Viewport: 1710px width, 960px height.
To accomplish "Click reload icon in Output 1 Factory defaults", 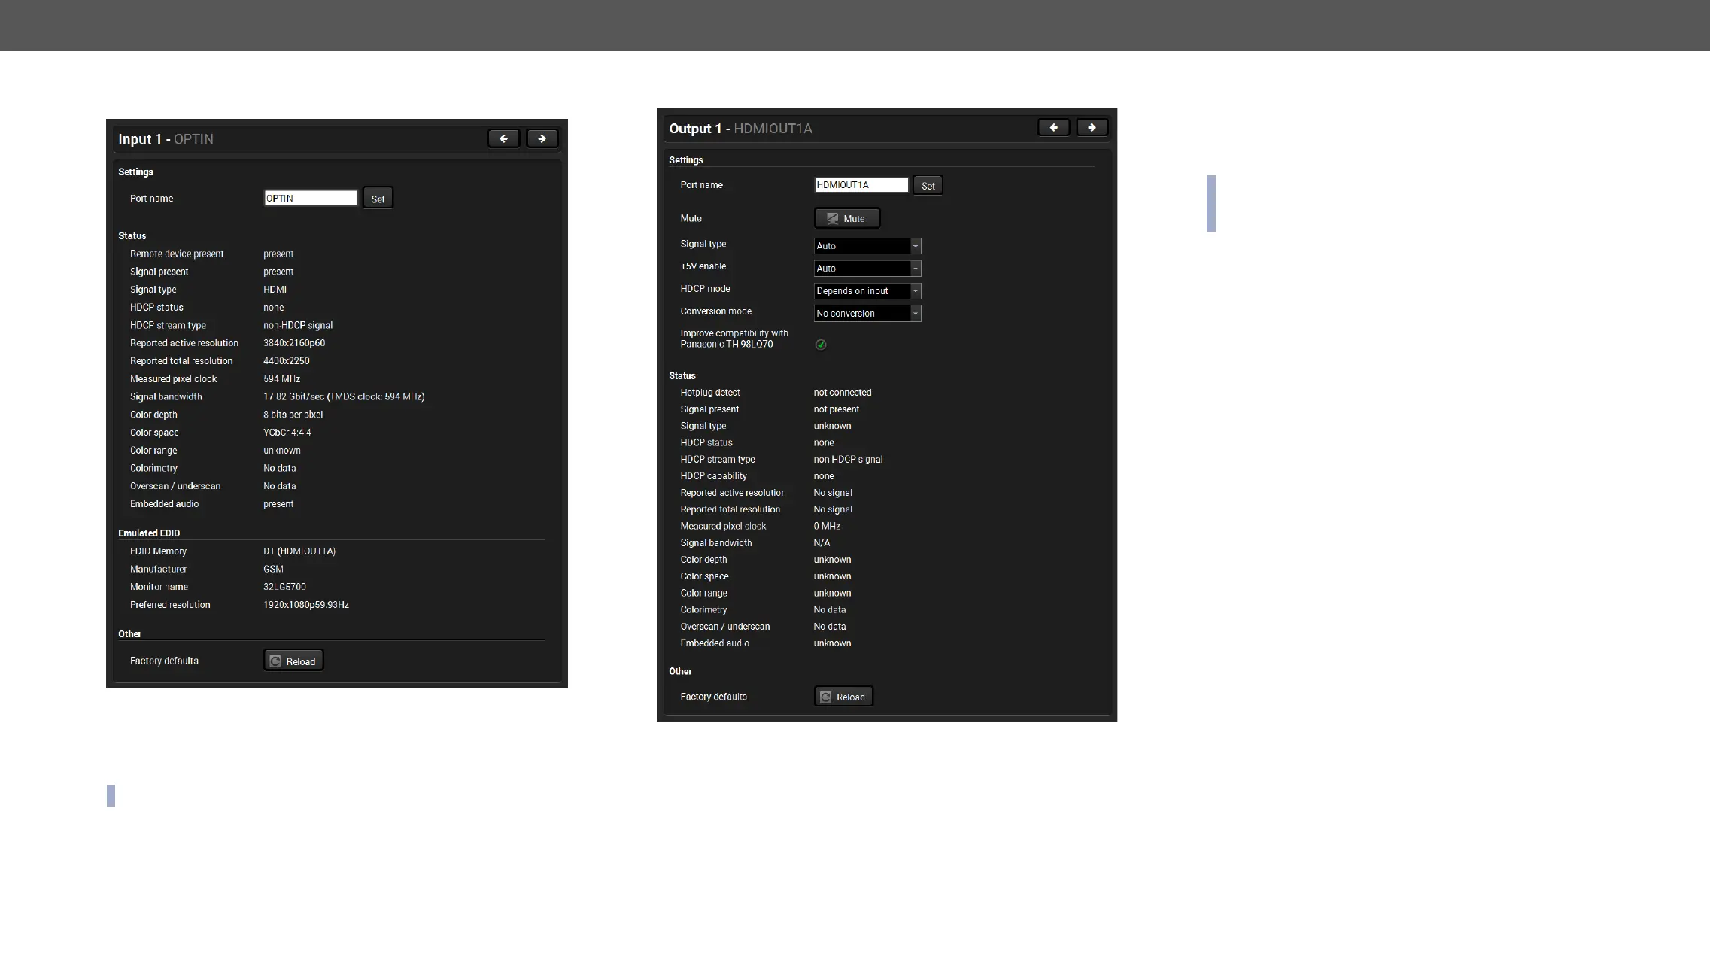I will (x=825, y=697).
